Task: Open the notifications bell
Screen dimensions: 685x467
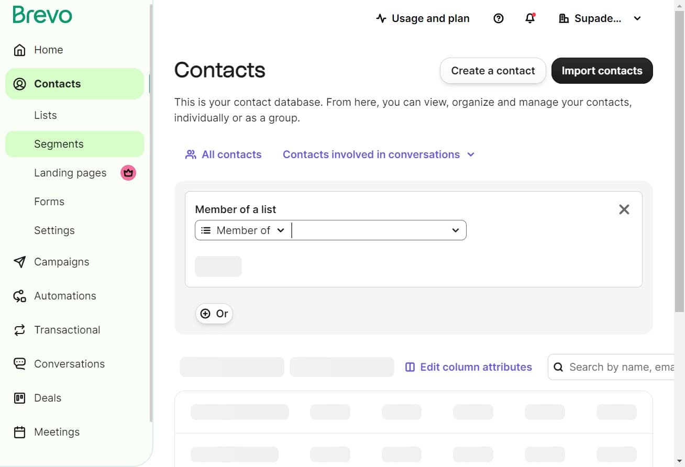Action: [x=530, y=18]
